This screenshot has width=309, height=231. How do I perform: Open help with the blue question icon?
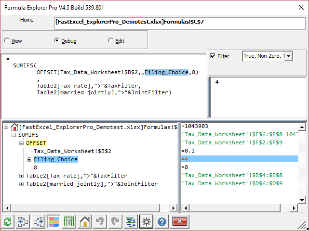click(162, 222)
